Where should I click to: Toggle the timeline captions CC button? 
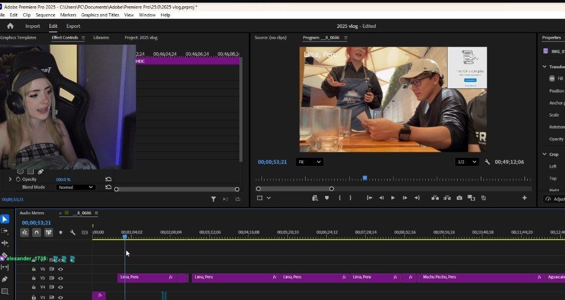click(85, 233)
